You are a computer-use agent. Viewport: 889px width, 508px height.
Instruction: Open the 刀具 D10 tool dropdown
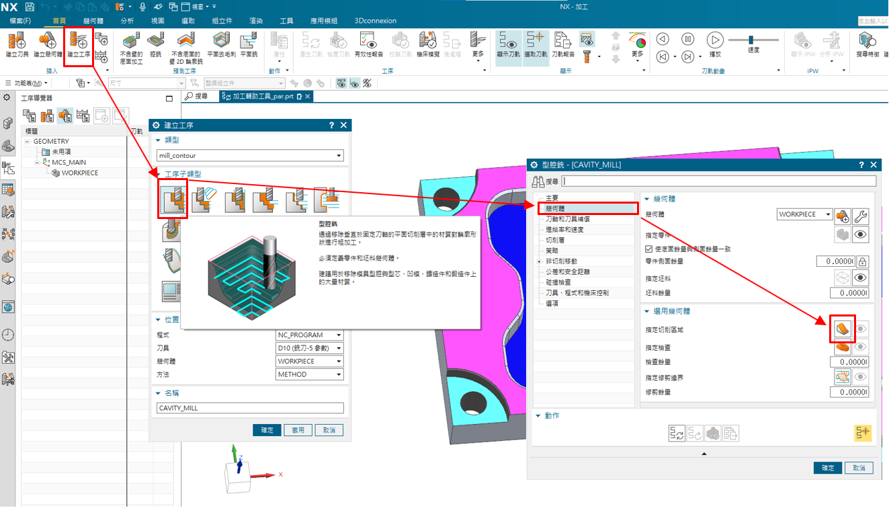coord(310,348)
